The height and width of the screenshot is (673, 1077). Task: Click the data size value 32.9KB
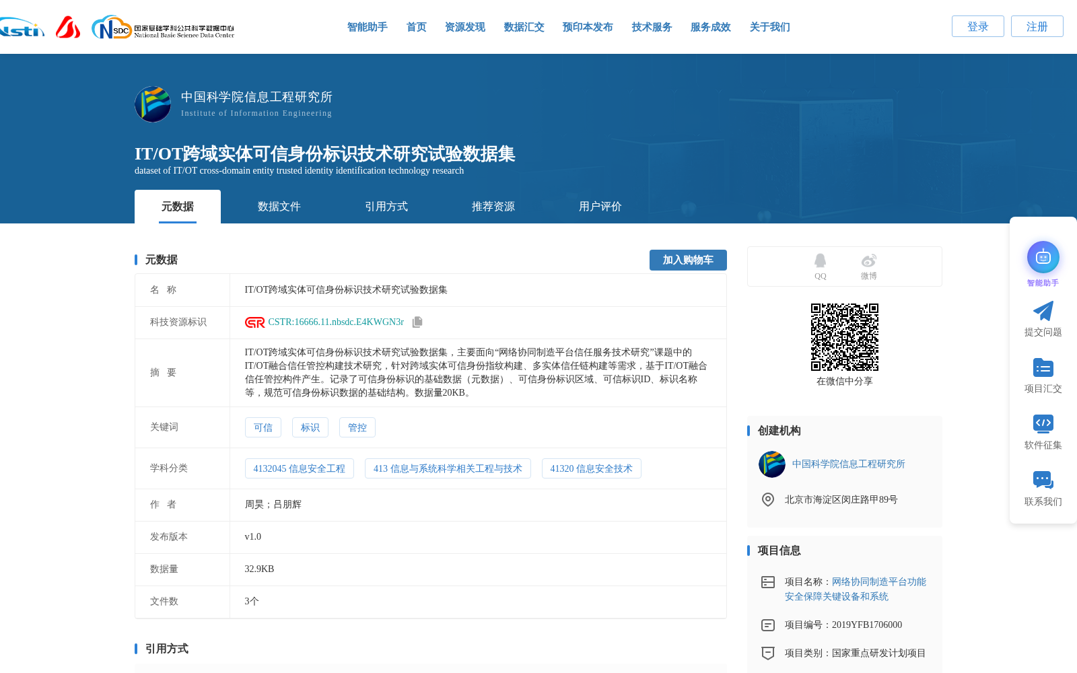[259, 569]
